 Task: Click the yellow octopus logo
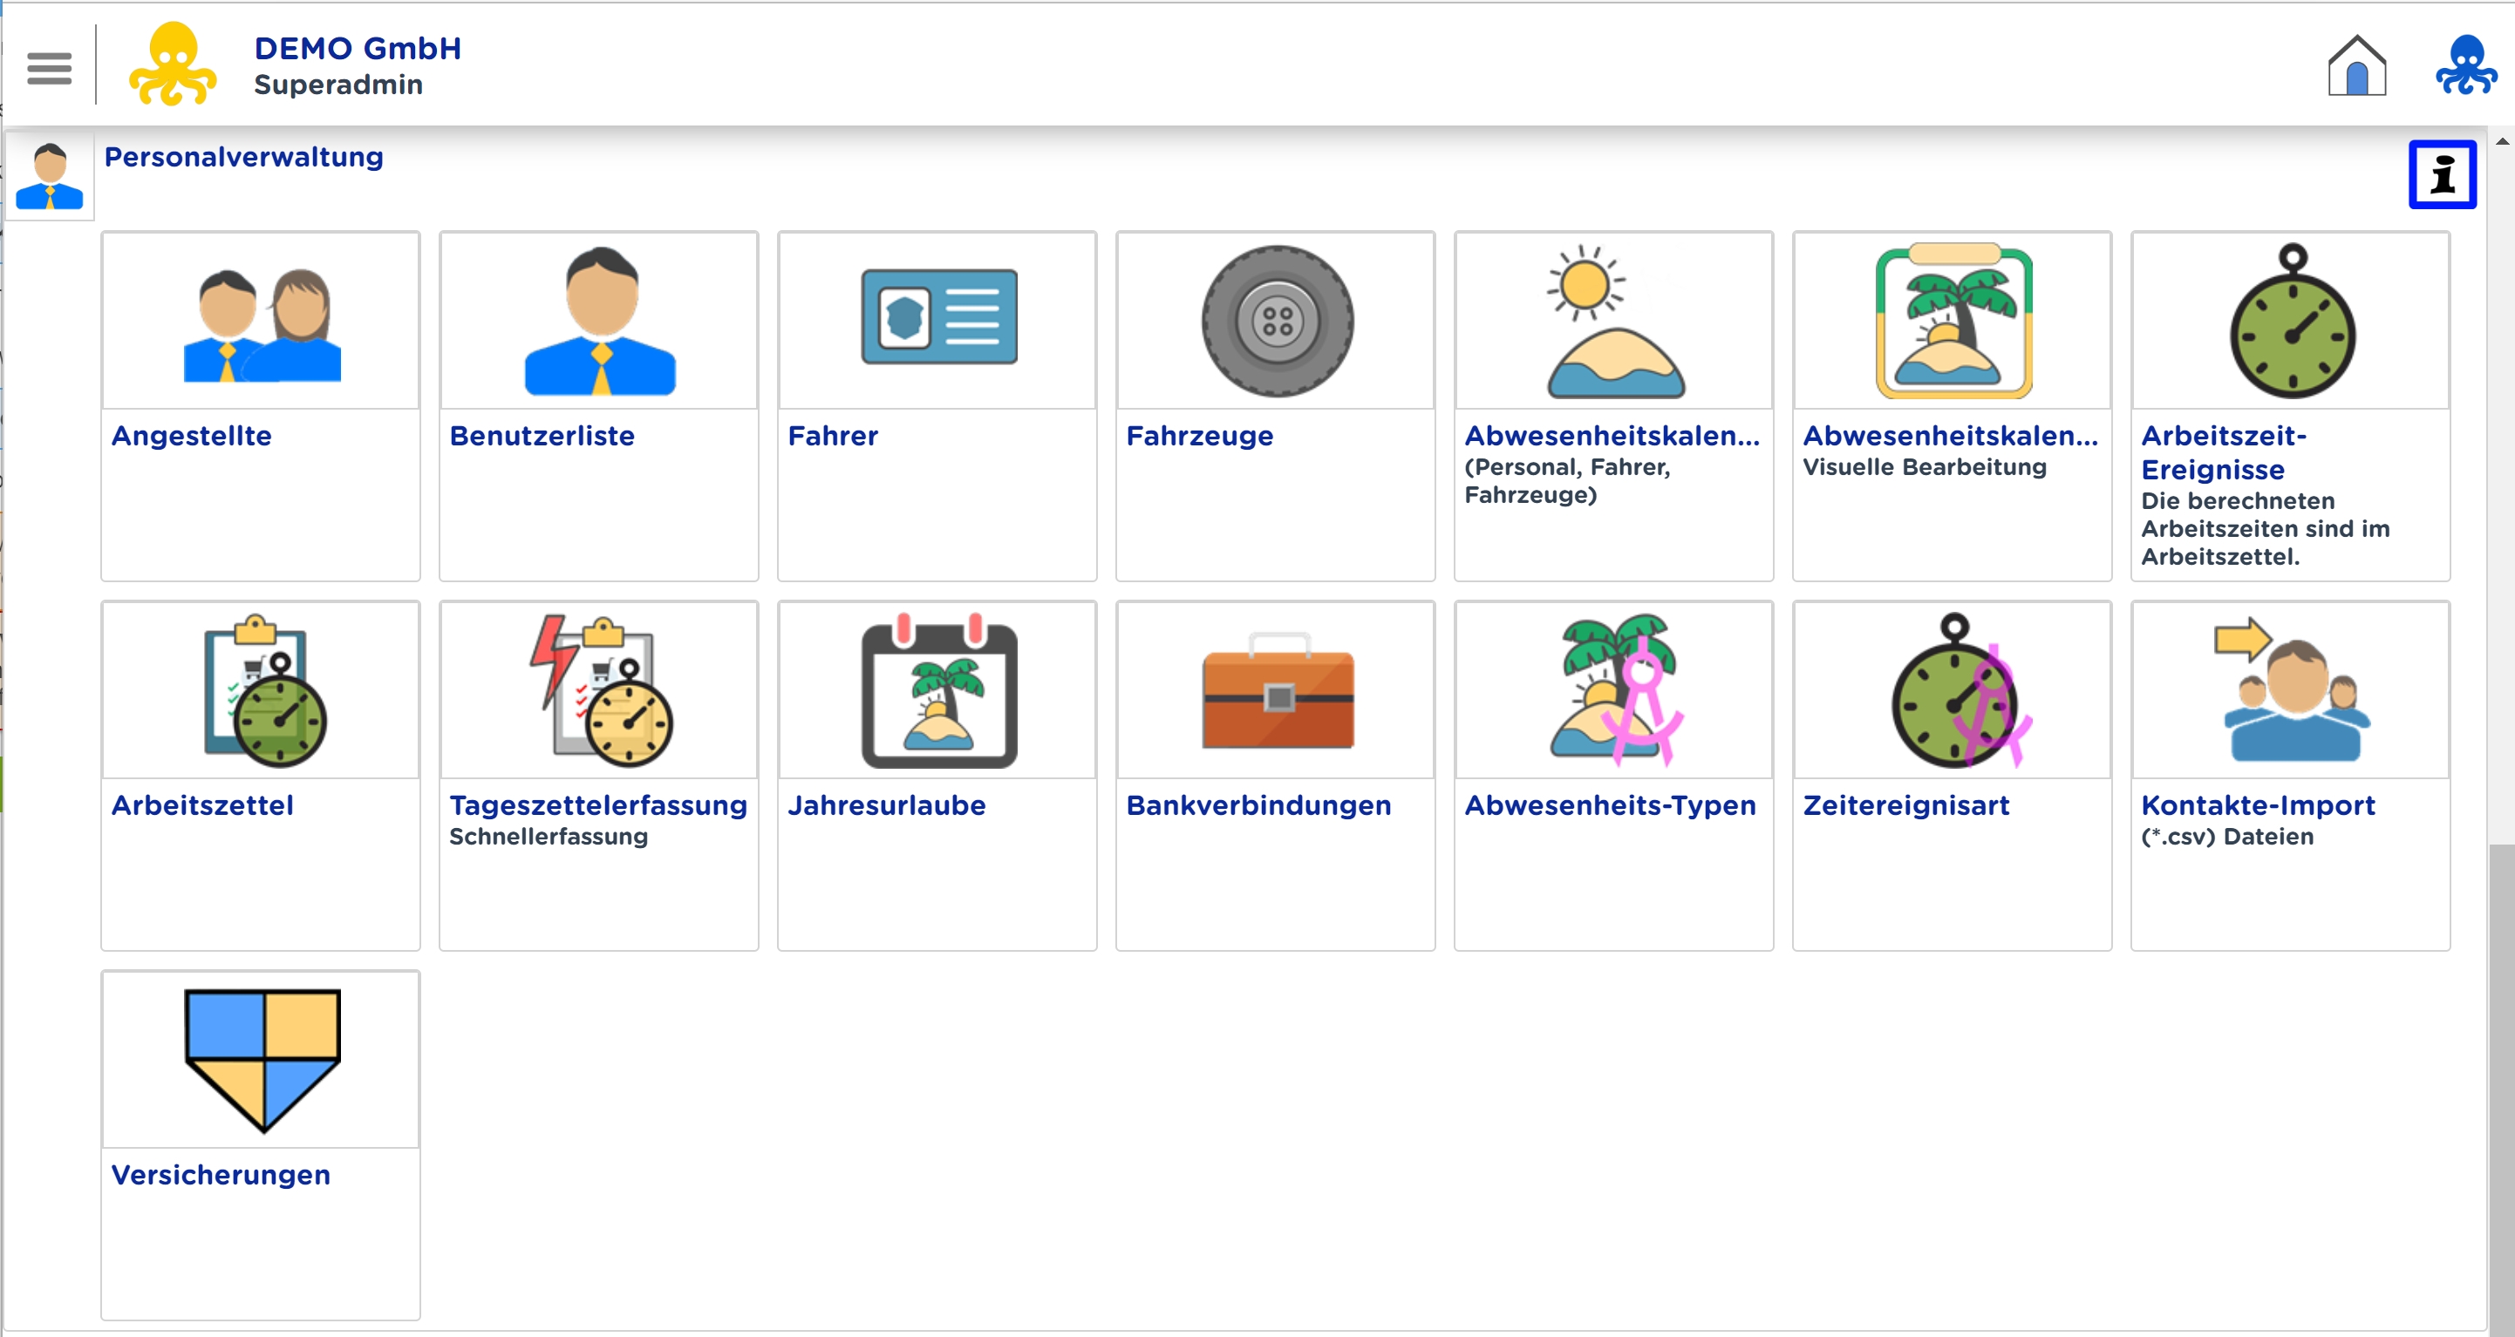tap(173, 64)
